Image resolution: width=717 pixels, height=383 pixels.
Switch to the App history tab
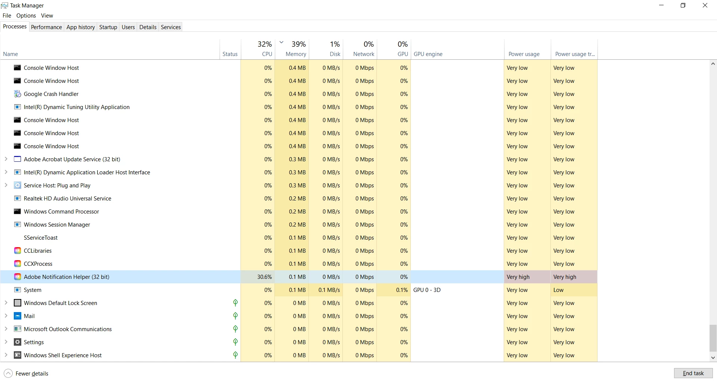tap(81, 27)
